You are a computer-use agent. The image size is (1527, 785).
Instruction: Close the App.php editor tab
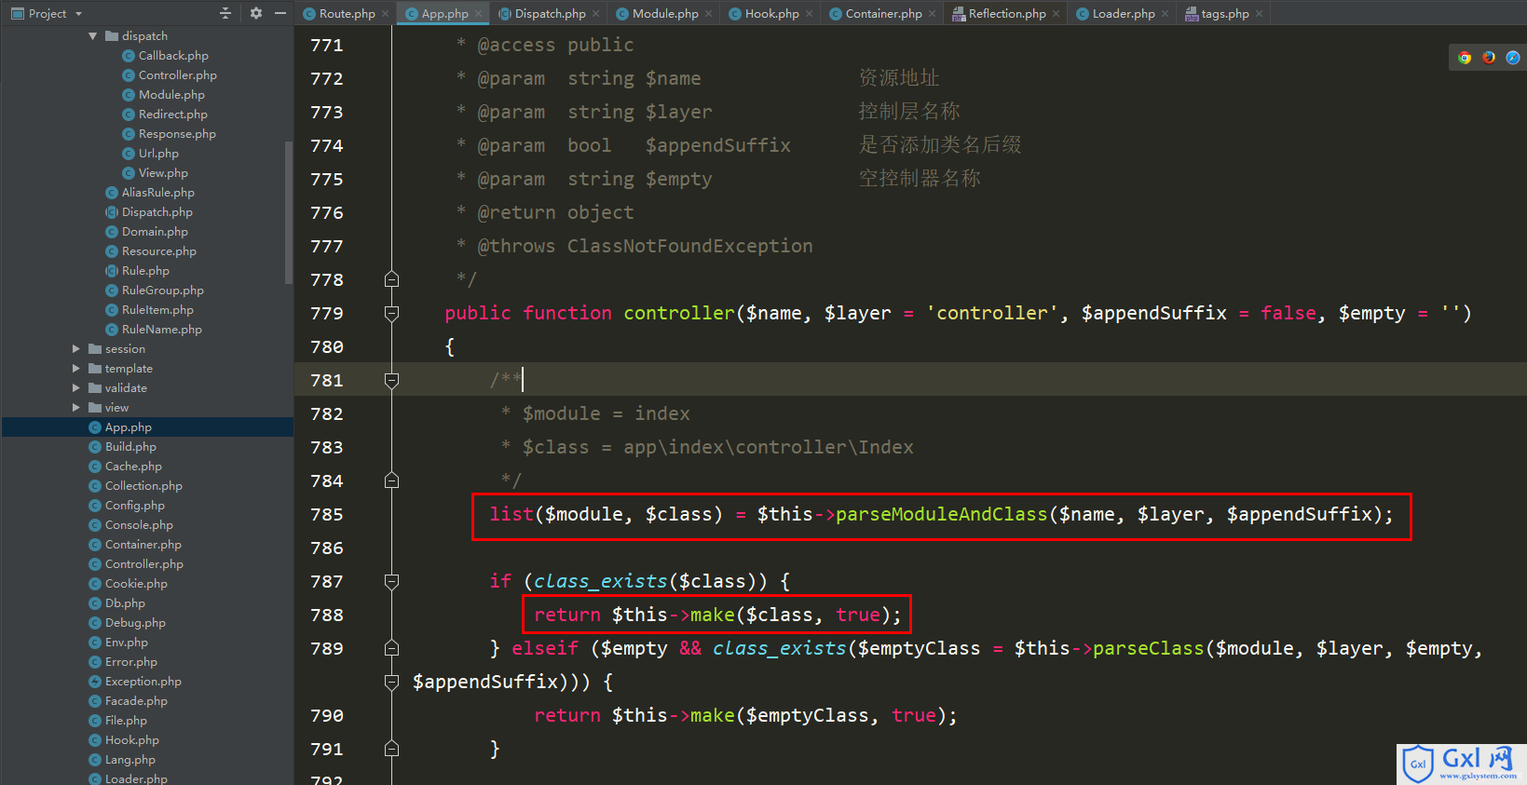[x=479, y=14]
